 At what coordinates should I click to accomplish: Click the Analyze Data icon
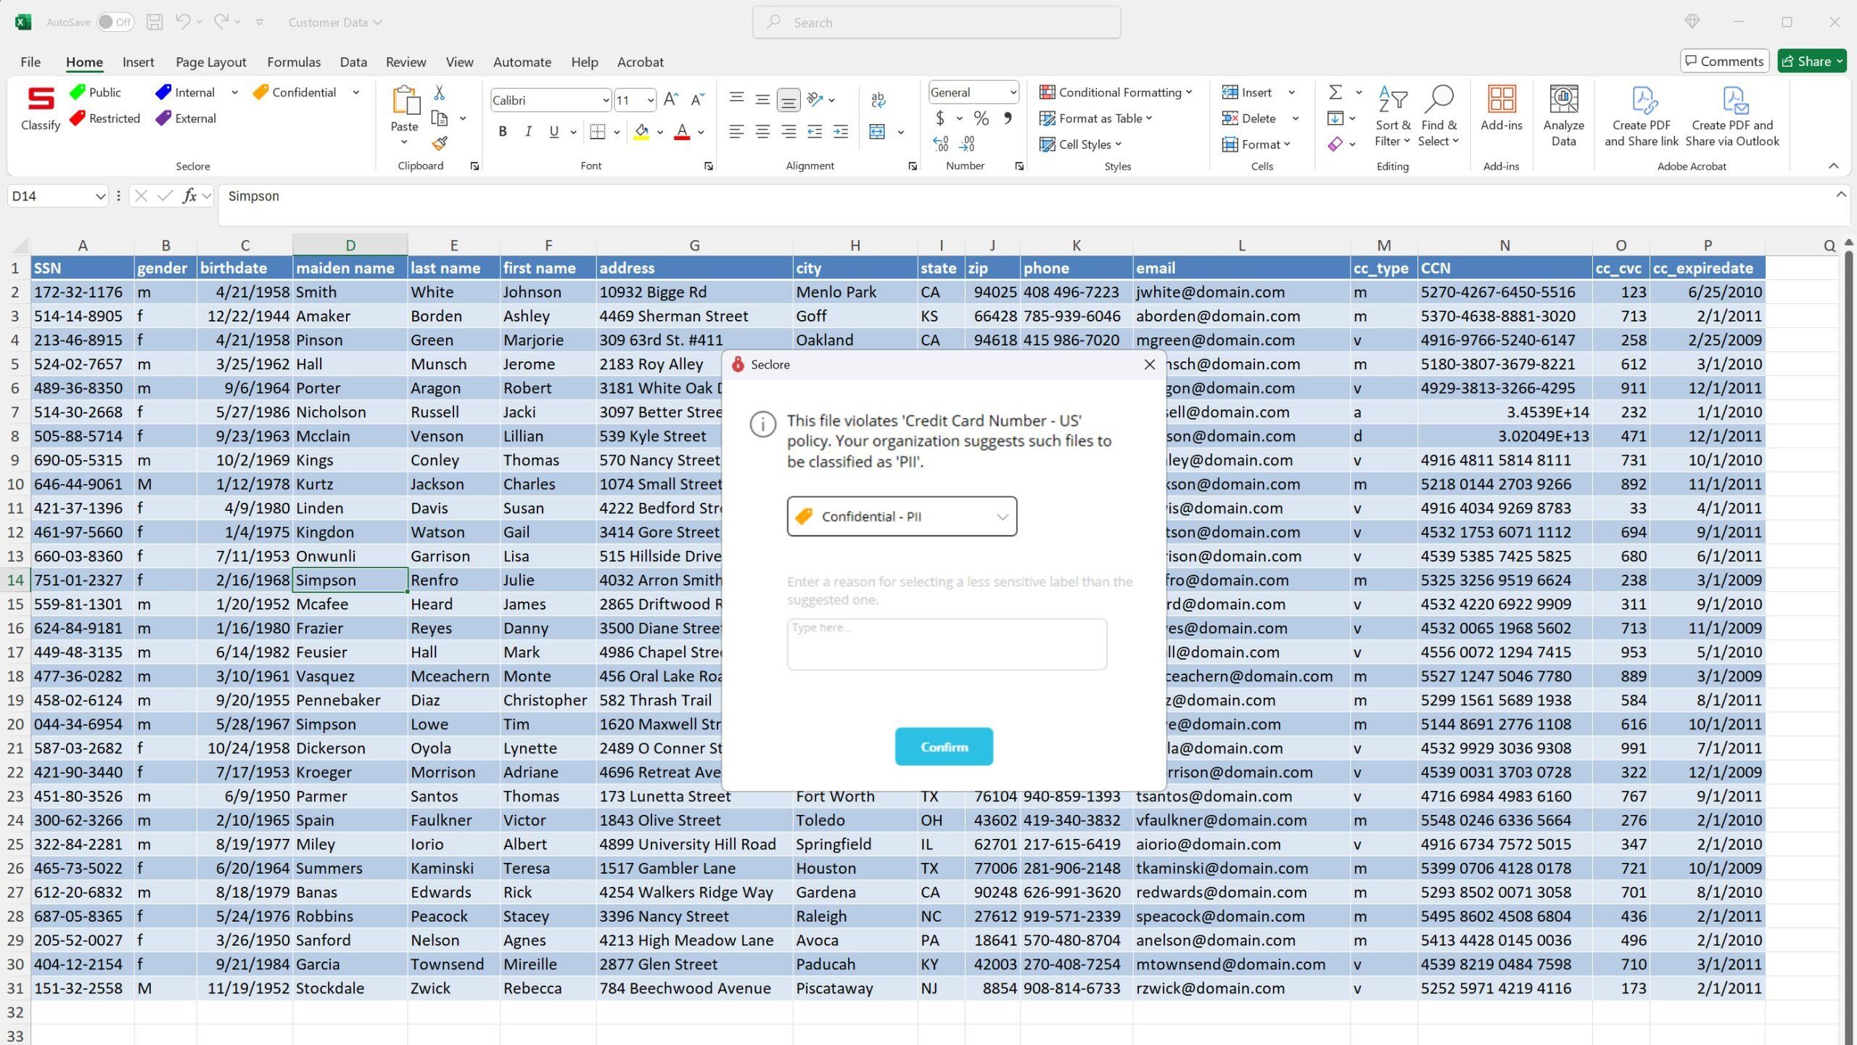[1563, 116]
